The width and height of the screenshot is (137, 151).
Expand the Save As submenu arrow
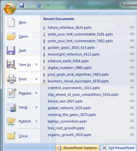[x=37, y=65]
